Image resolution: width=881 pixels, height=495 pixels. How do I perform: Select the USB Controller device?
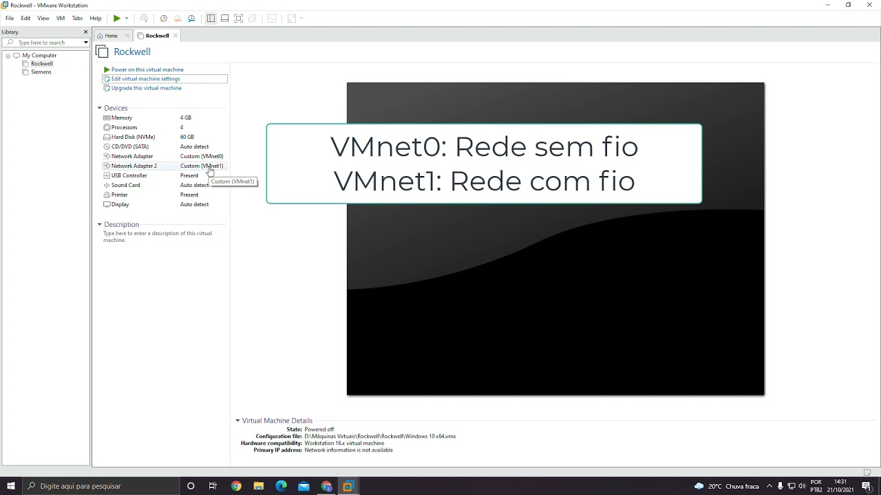pos(164,175)
